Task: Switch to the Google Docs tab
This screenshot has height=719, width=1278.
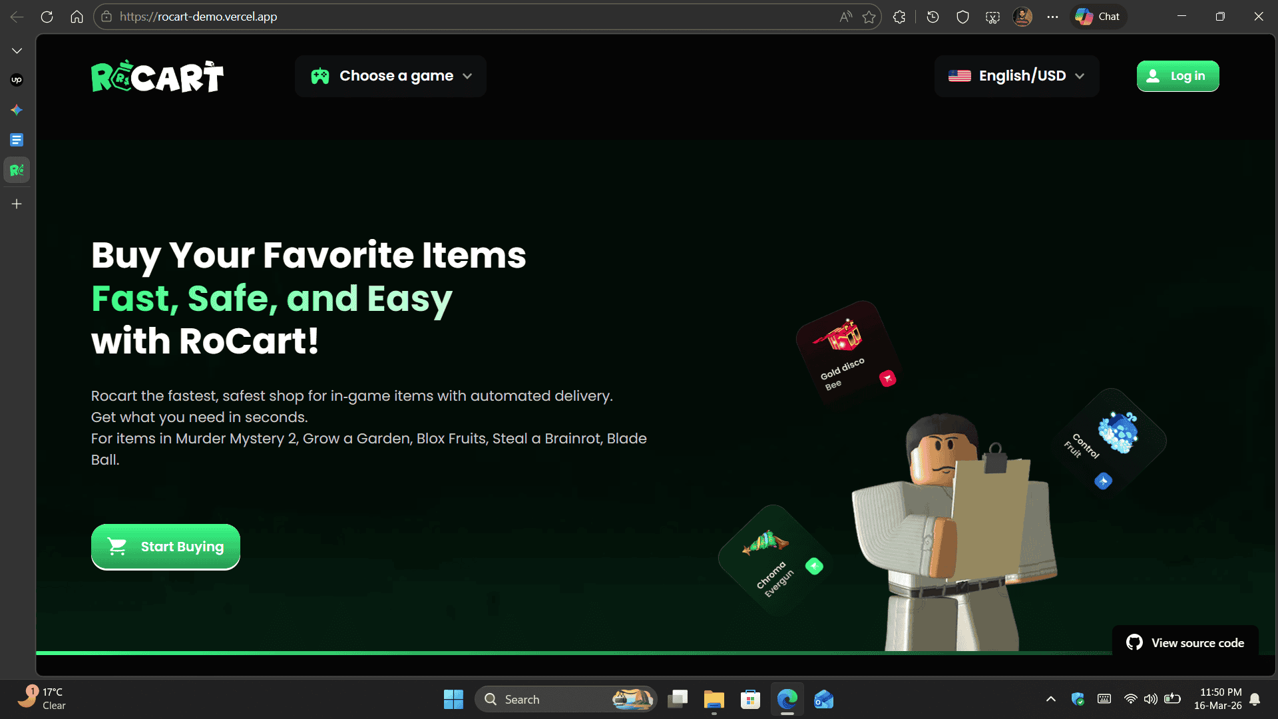Action: tap(17, 140)
